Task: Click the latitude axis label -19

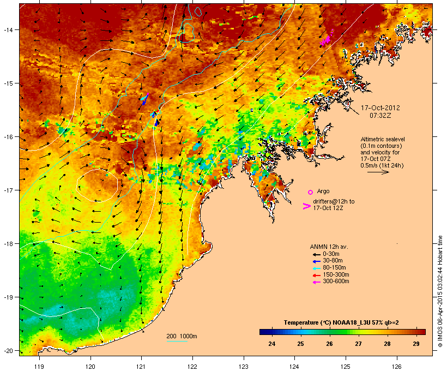Action: 8,297
